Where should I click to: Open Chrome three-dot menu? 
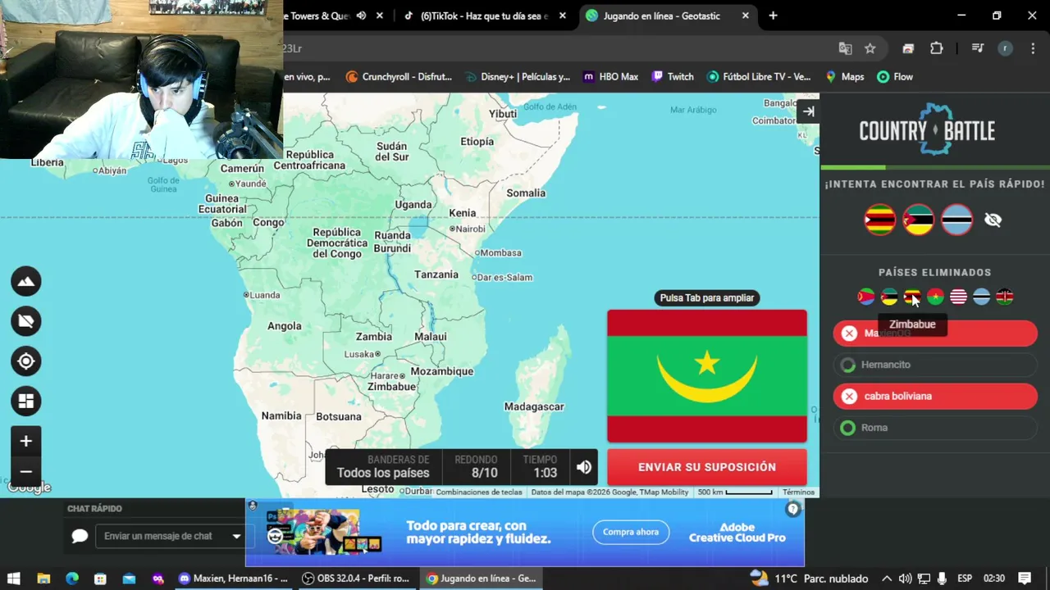[1033, 48]
